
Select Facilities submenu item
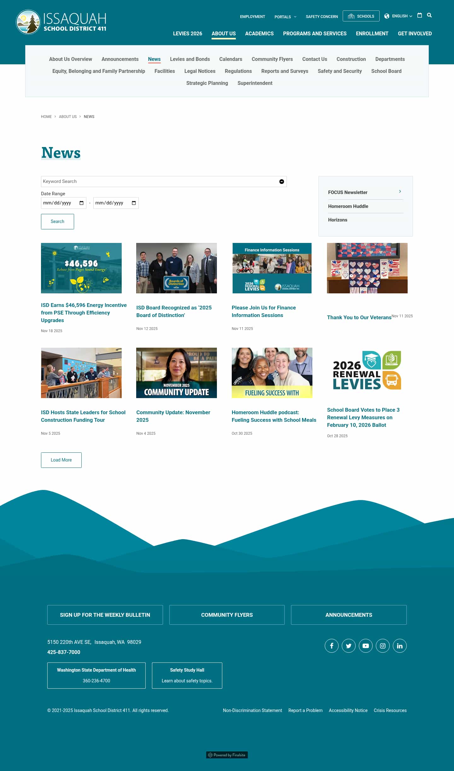pos(165,71)
